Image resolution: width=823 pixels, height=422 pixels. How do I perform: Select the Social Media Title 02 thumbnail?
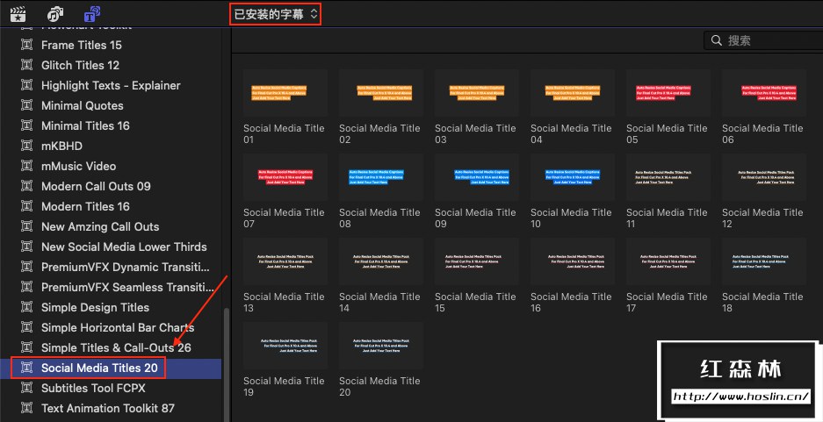(381, 93)
